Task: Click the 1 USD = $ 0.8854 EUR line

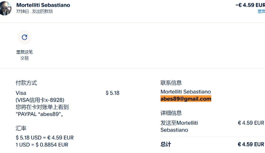Action: tap(42, 145)
